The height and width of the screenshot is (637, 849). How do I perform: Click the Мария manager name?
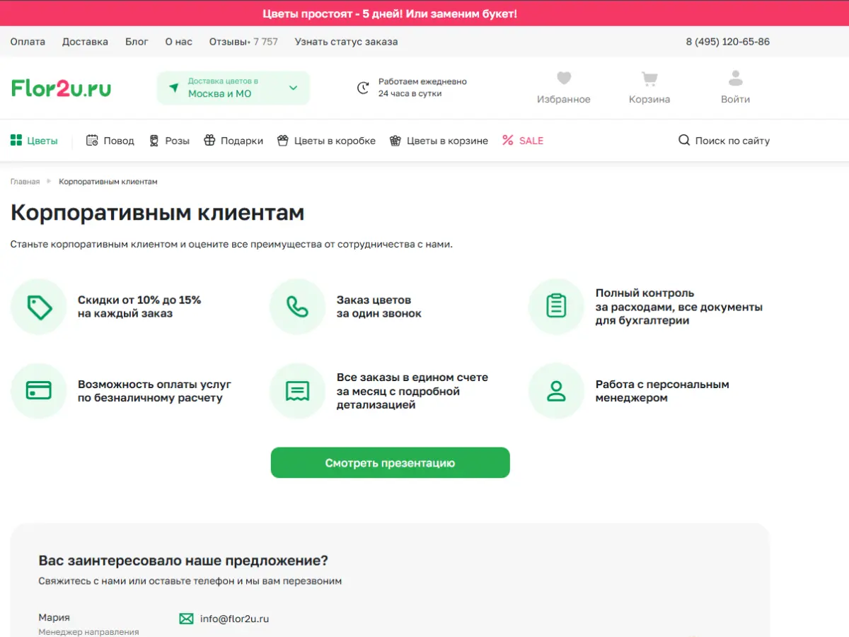tap(54, 617)
